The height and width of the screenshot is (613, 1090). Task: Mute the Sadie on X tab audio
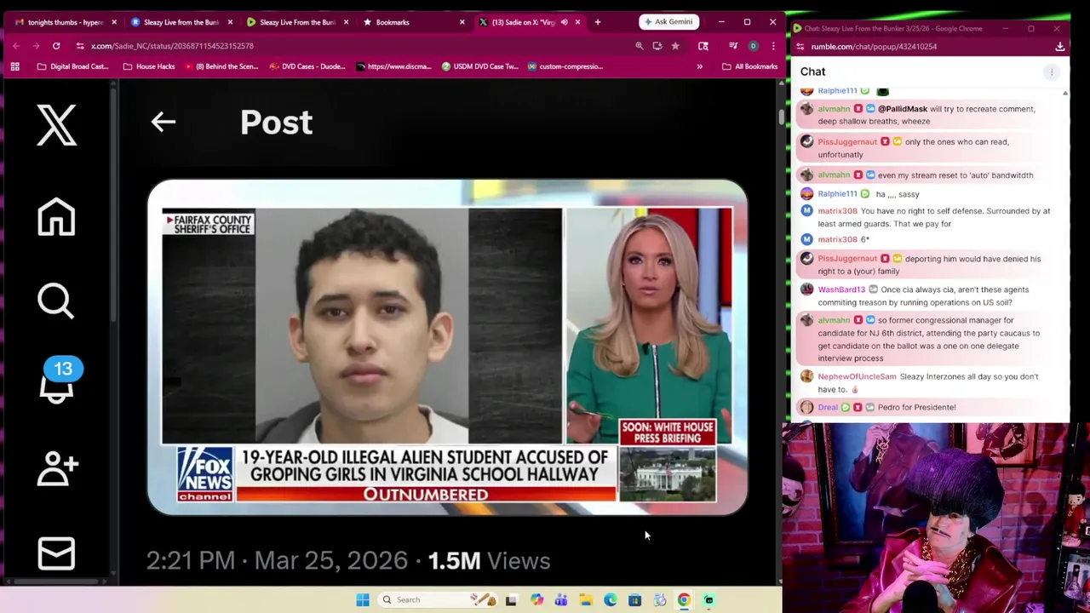(x=564, y=22)
